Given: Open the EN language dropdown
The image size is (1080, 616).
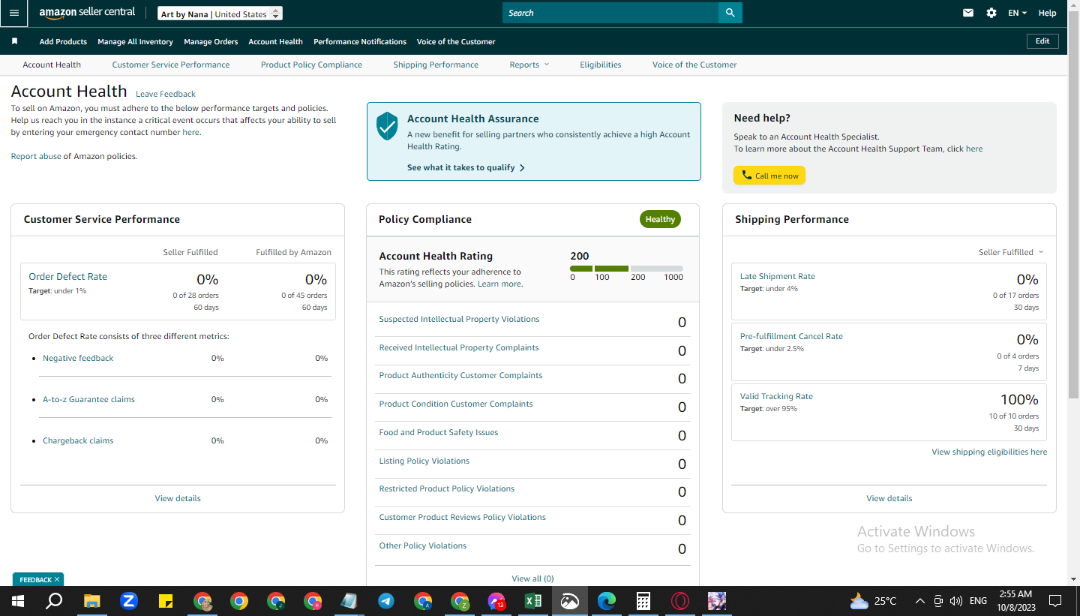Looking at the screenshot, I should [1017, 13].
